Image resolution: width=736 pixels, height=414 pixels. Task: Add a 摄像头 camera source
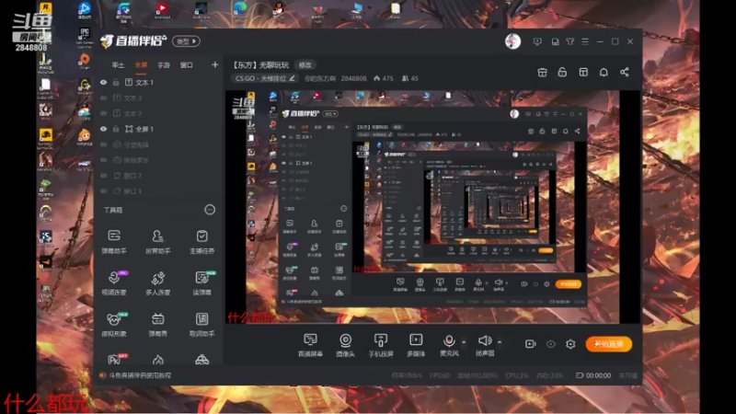point(346,345)
